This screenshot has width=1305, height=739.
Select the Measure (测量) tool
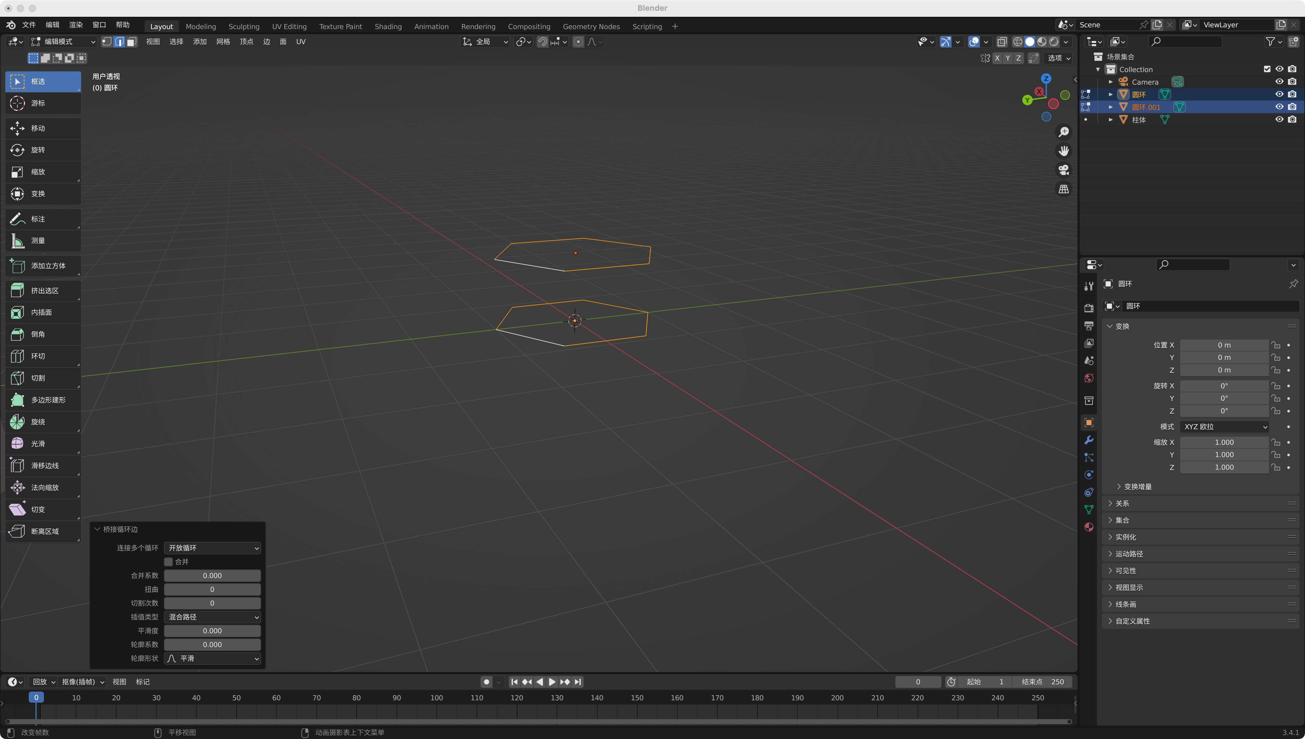coord(43,241)
